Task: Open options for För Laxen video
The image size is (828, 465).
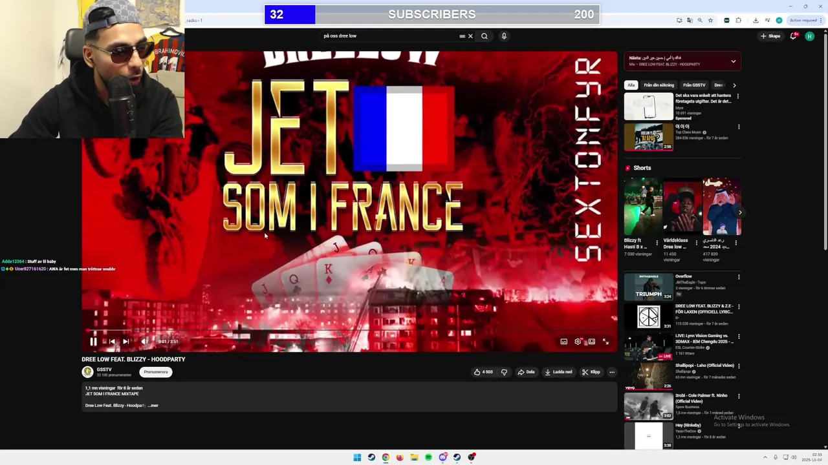Action: pyautogui.click(x=739, y=307)
